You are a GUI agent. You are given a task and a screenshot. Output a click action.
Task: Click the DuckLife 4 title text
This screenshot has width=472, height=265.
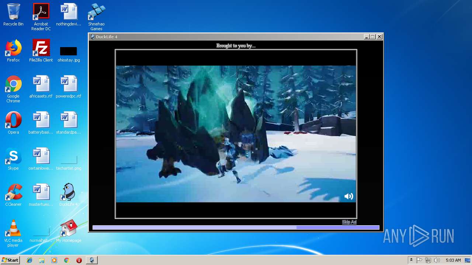(x=107, y=37)
